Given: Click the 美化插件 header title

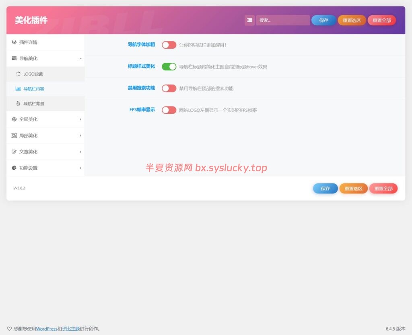Looking at the screenshot, I should pos(31,20).
